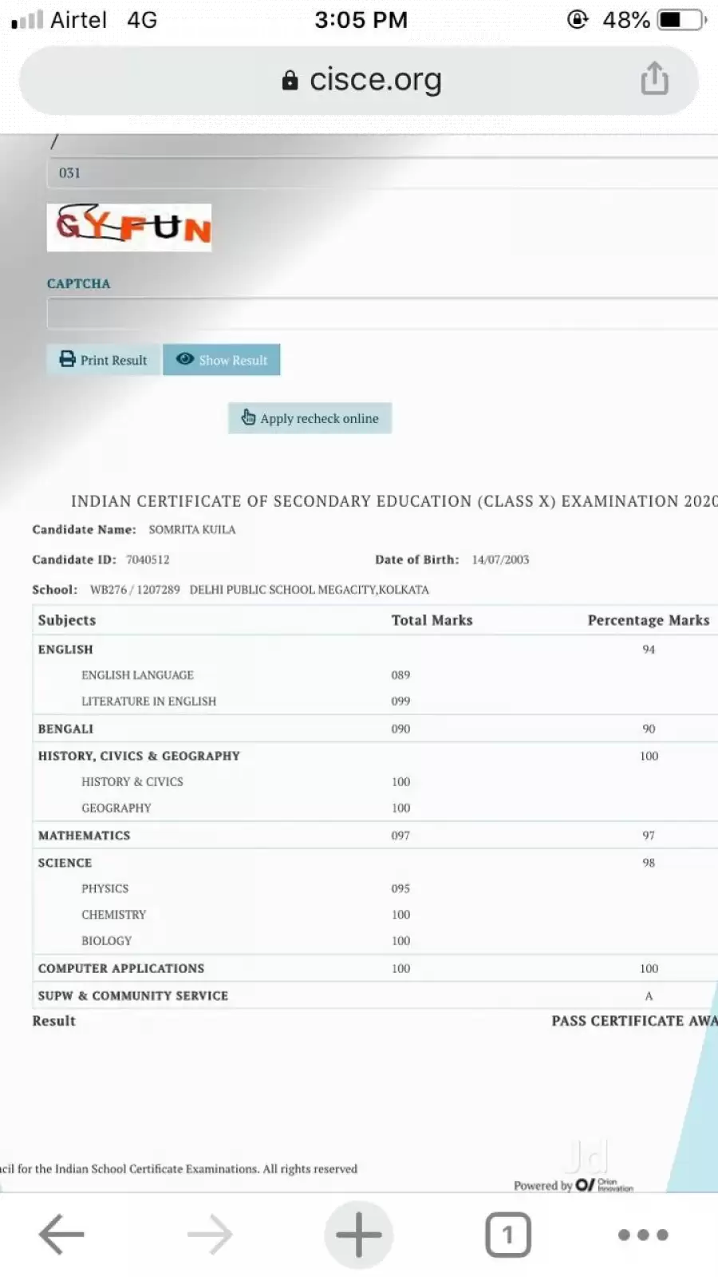Image resolution: width=718 pixels, height=1277 pixels.
Task: Tap the eye icon on Show Result
Action: tap(185, 360)
